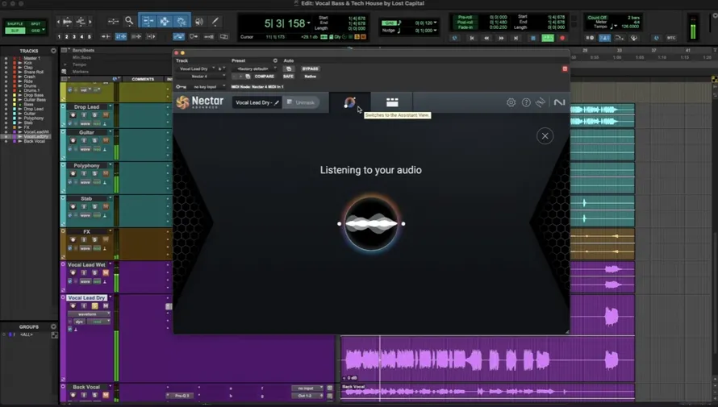Select Back Vocal in the Tracks list
The height and width of the screenshot is (407, 718).
35,141
